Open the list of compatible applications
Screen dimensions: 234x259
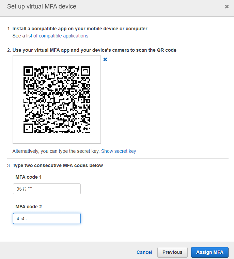(57, 36)
